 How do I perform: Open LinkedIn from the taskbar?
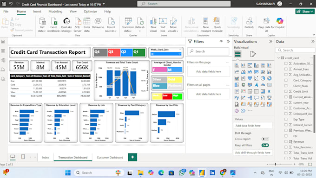point(212,172)
